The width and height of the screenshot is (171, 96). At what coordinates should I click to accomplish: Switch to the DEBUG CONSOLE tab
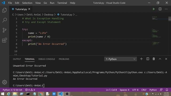pos(47,59)
